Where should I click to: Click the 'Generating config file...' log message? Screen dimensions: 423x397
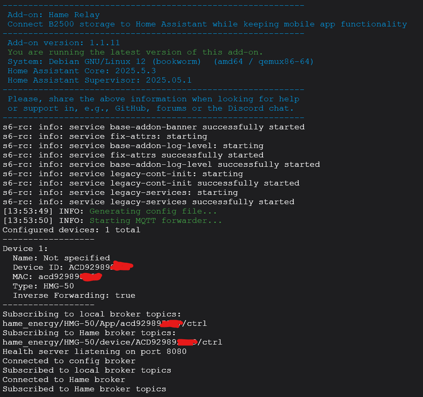(x=153, y=211)
